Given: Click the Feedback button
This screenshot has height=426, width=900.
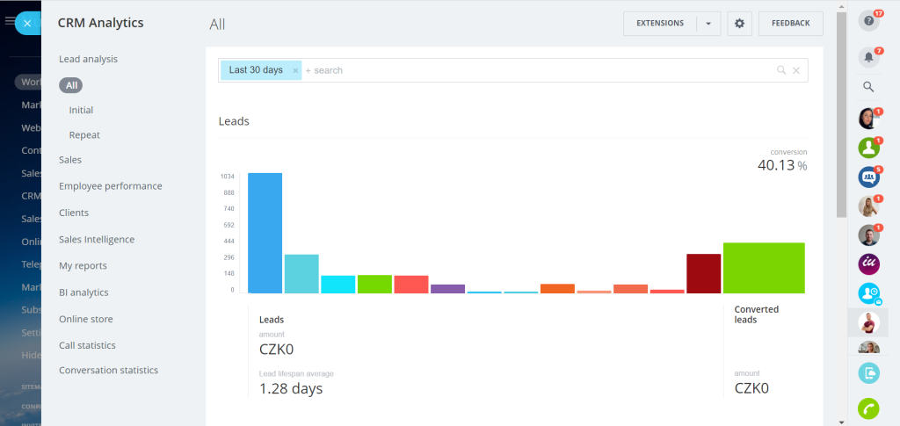Looking at the screenshot, I should (790, 24).
